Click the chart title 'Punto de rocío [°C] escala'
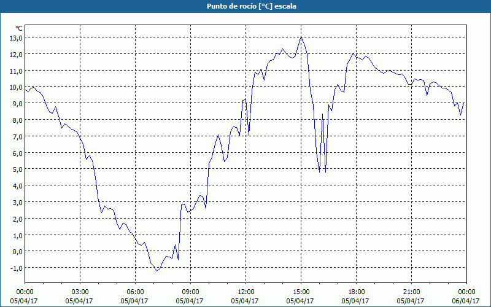491x307 pixels. pos(252,6)
